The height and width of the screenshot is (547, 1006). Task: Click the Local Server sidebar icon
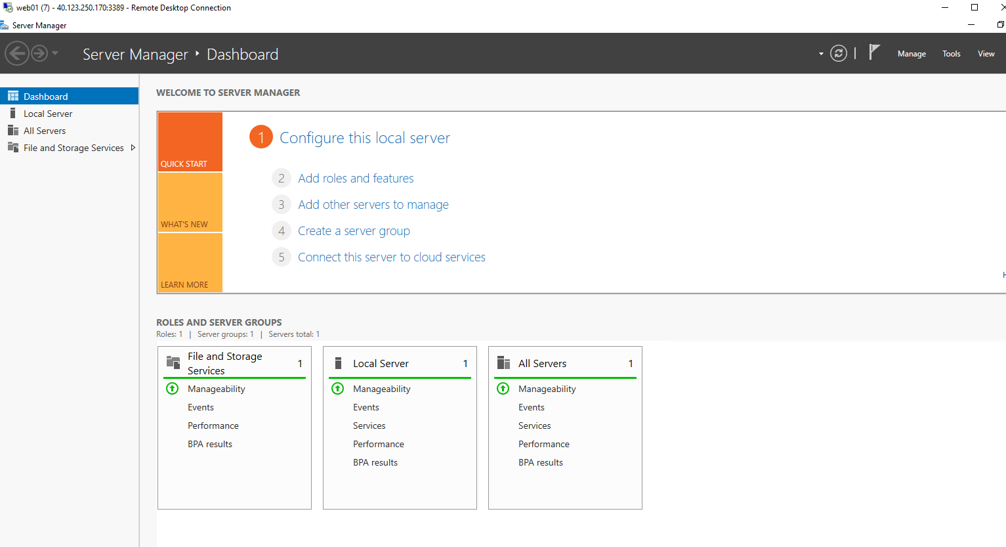[12, 113]
